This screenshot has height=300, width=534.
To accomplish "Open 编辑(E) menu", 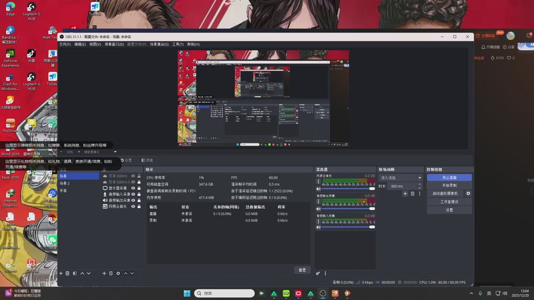I will pos(80,44).
